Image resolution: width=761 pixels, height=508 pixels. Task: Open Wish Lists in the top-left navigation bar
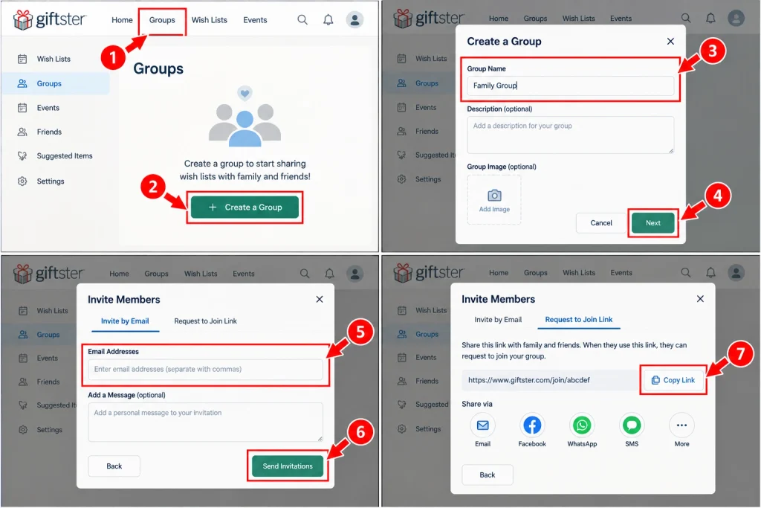tap(209, 20)
